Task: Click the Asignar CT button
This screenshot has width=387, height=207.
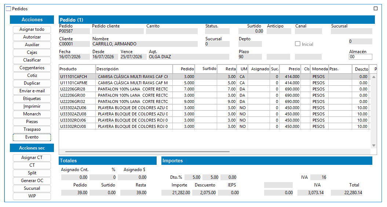Action: click(32, 158)
